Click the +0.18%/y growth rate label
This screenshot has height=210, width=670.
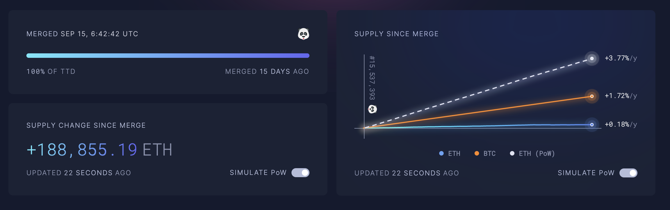(x=621, y=124)
